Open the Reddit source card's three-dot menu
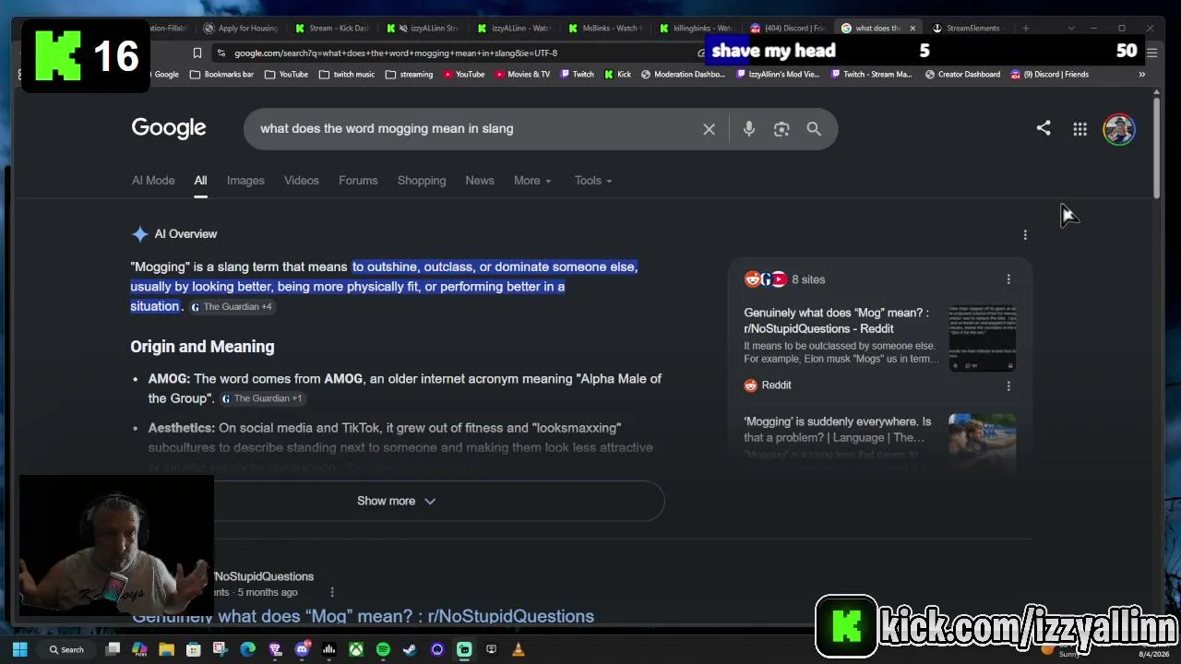1181x664 pixels. [1008, 385]
